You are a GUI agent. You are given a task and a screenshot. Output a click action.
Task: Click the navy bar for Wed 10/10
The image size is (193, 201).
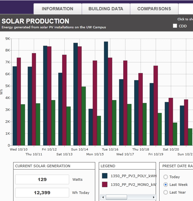(x=15, y=106)
